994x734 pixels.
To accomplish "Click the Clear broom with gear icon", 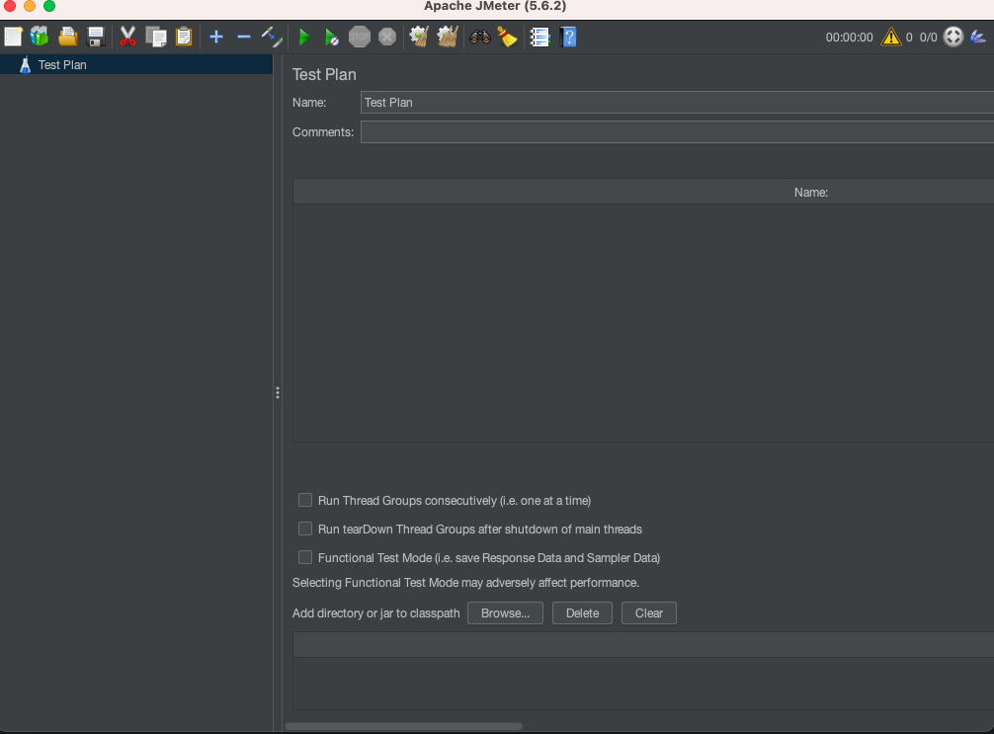I will [x=419, y=37].
